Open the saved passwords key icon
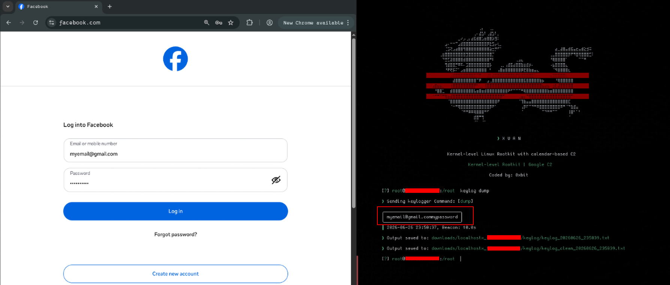Screen dimensions: 670x285 [218, 22]
